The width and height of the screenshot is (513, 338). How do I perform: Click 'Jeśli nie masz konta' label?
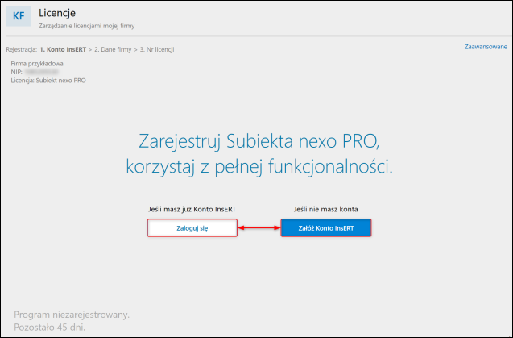pos(326,209)
